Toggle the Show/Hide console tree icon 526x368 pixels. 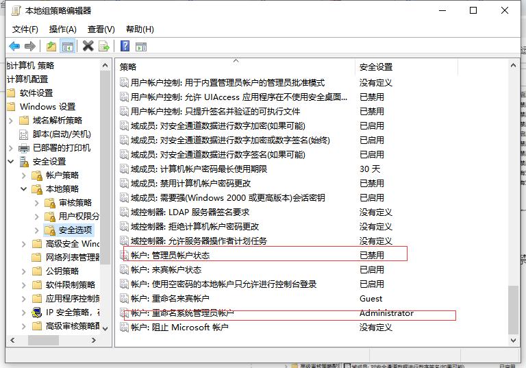(67, 46)
